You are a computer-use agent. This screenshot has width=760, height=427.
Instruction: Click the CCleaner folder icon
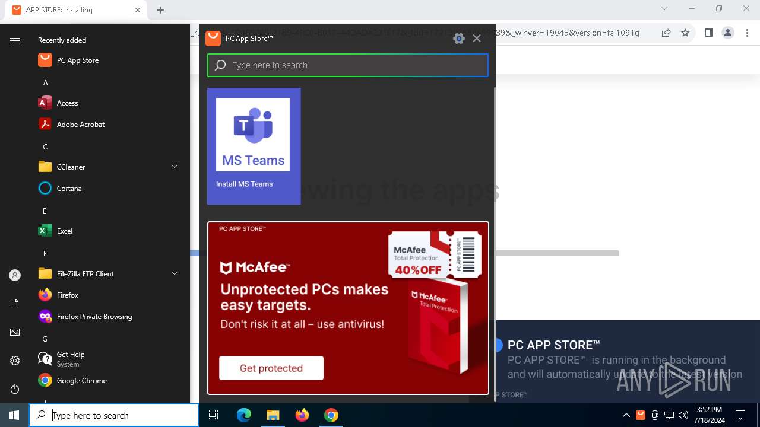coord(45,167)
